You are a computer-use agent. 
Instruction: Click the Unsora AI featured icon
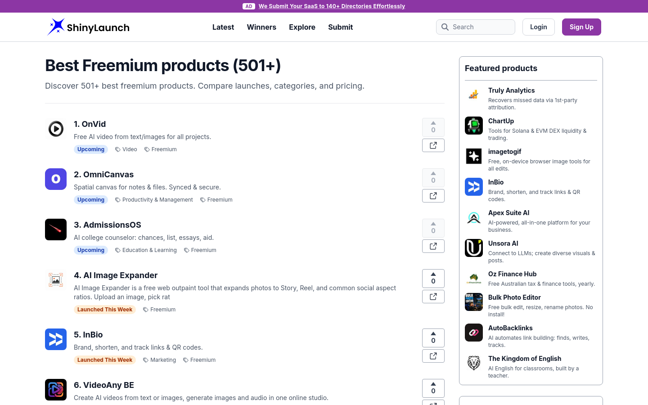click(474, 248)
